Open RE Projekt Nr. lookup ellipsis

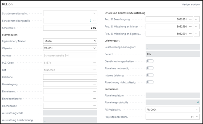point(197,110)
